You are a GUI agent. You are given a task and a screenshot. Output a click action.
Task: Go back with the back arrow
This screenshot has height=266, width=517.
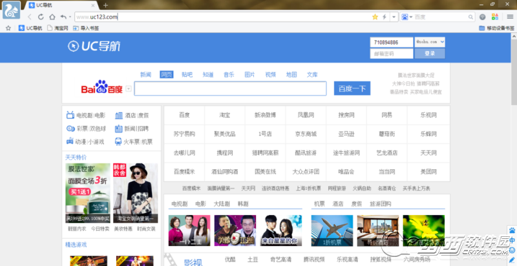point(30,17)
